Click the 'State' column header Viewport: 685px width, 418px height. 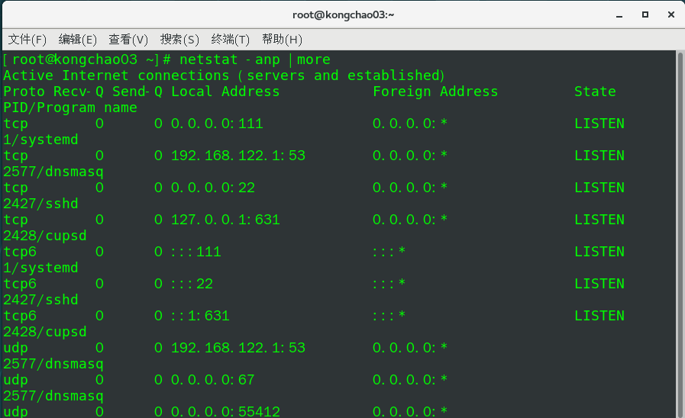[595, 92]
